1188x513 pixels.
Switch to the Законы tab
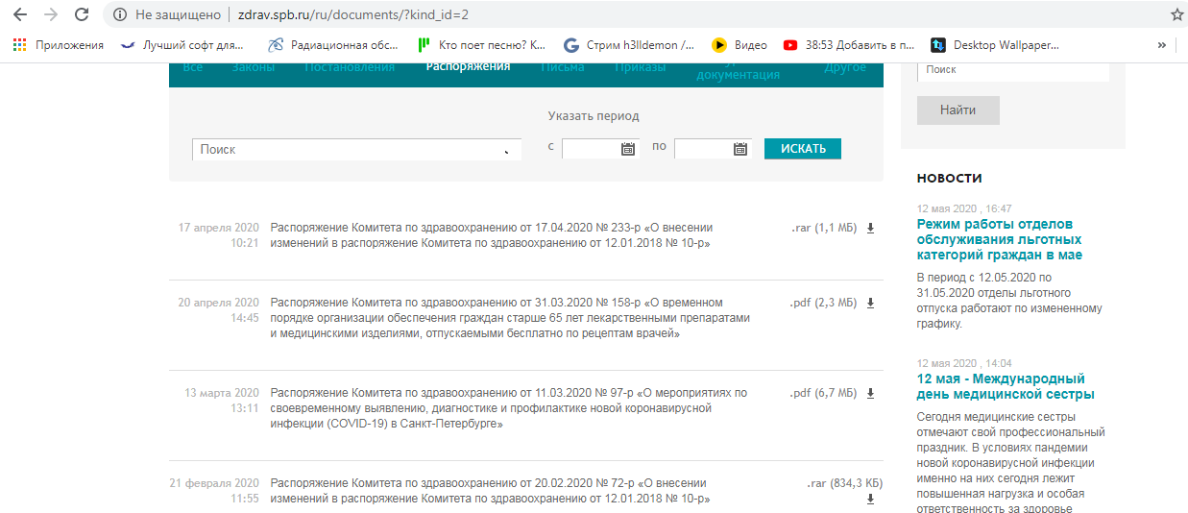click(254, 67)
